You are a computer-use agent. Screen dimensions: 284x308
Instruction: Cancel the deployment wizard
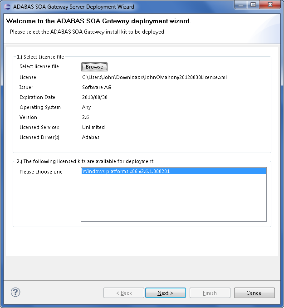(x=254, y=293)
